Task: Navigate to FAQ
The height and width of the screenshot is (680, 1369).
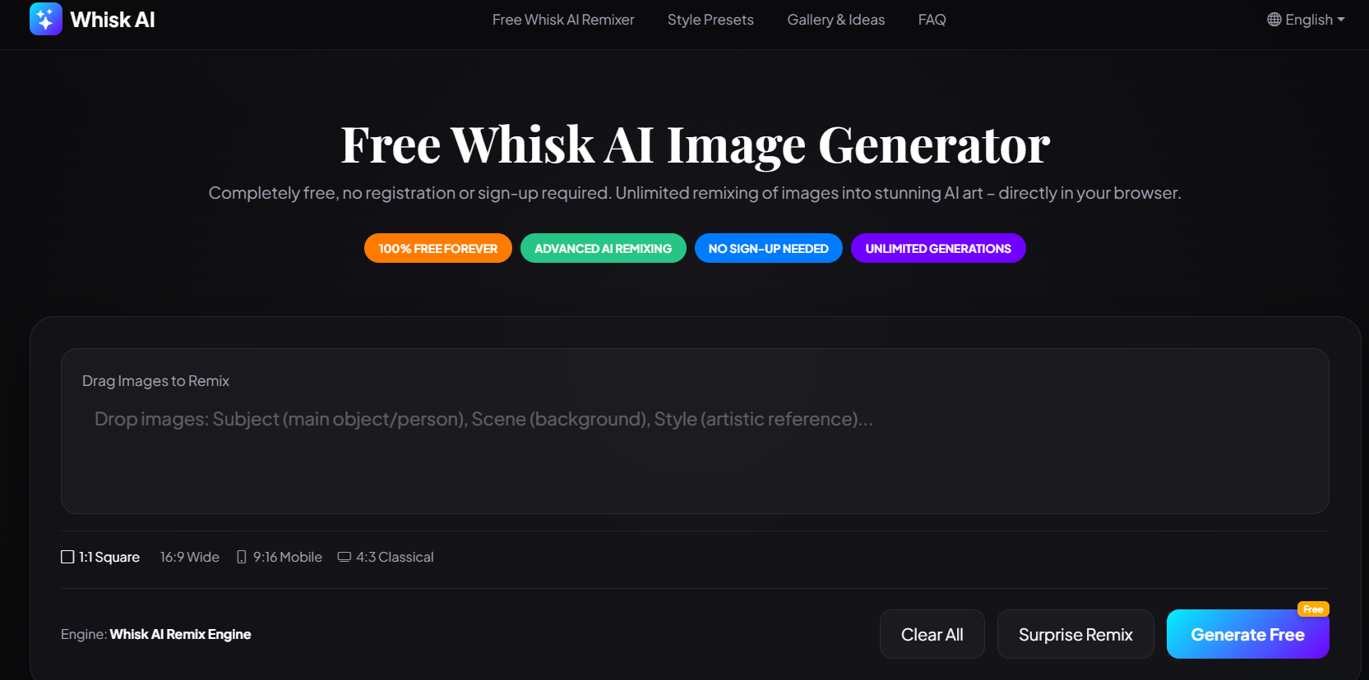Action: pos(932,20)
